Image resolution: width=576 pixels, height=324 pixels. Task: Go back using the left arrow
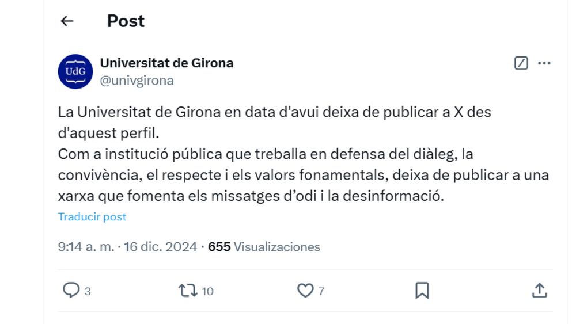[x=67, y=21]
